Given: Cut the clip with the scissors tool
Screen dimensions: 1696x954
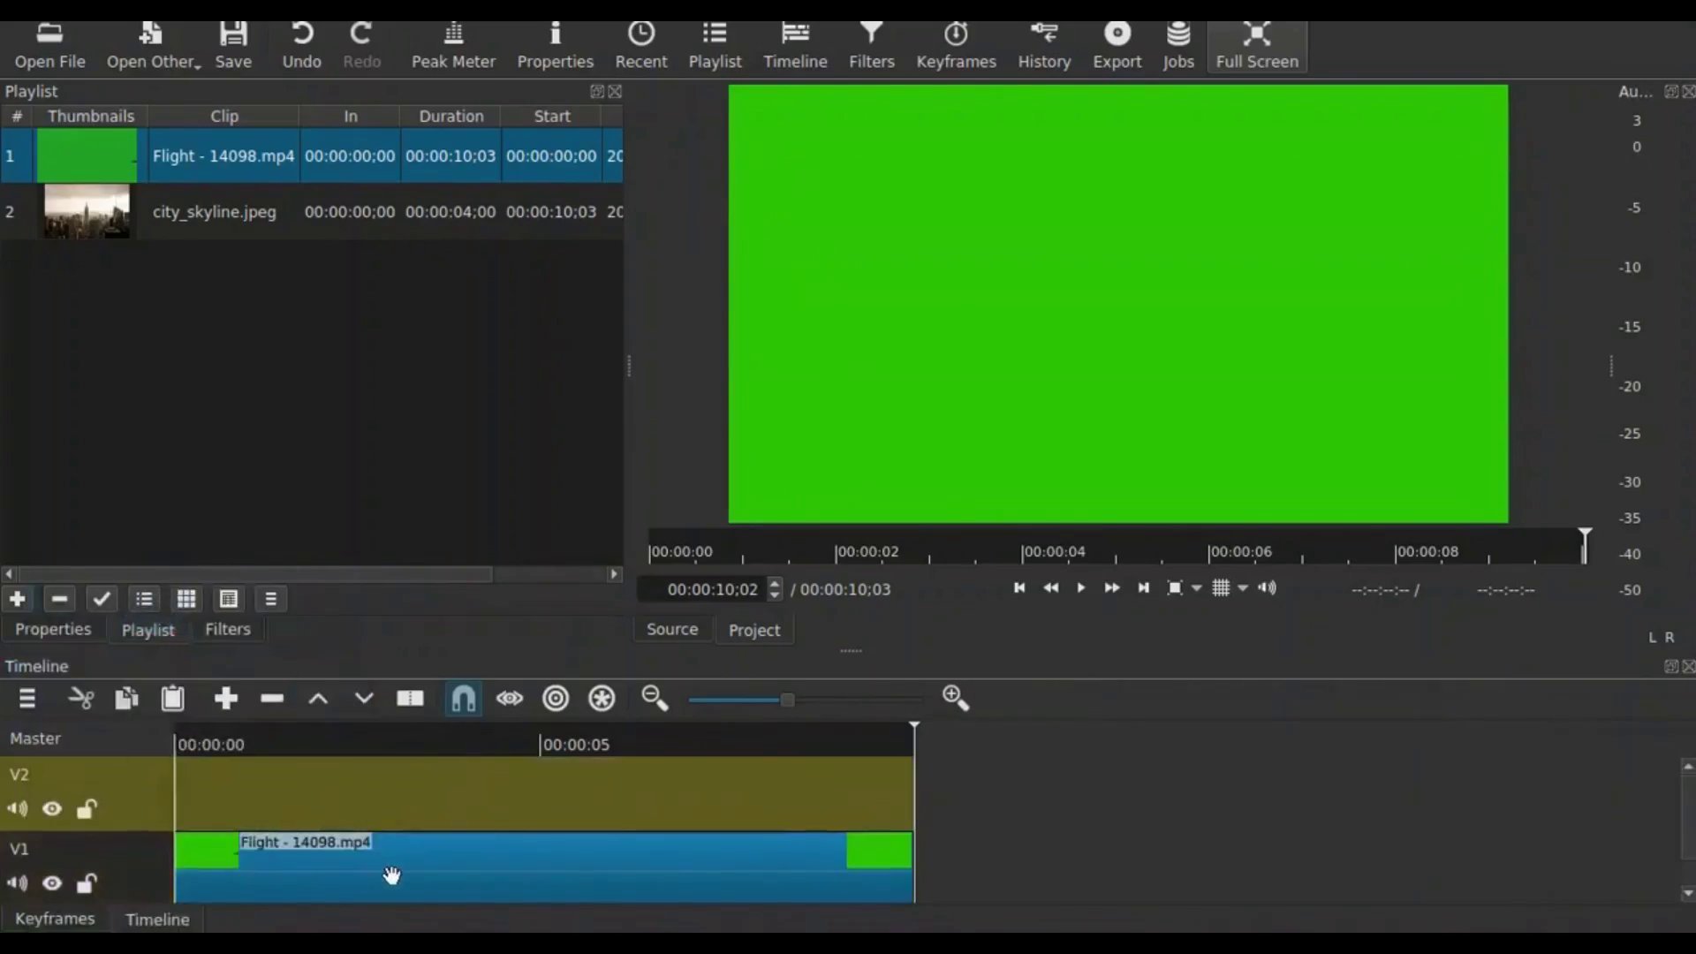Looking at the screenshot, I should tap(80, 698).
